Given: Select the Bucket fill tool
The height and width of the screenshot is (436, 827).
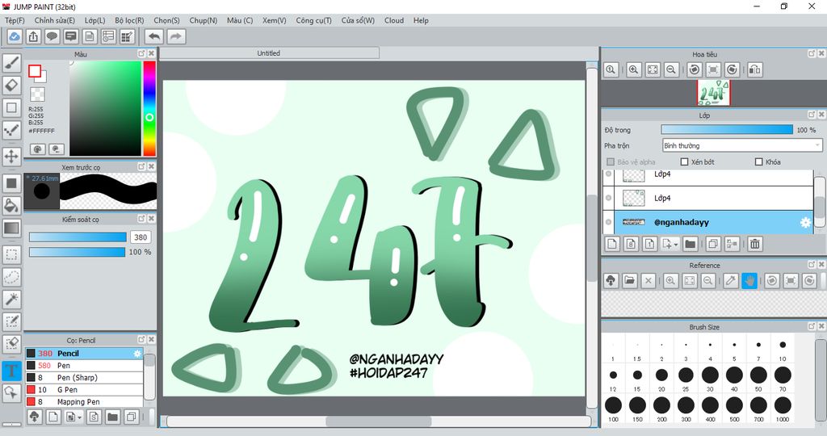Looking at the screenshot, I should 11,205.
